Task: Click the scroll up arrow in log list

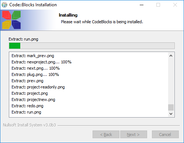Action: click(x=171, y=56)
